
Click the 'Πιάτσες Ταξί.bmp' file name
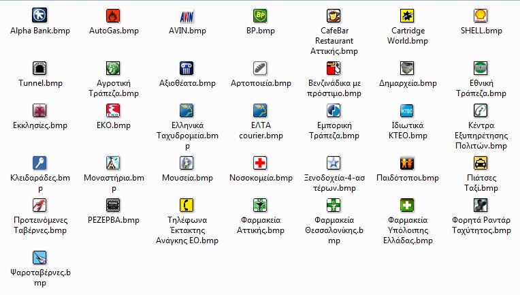point(481,183)
